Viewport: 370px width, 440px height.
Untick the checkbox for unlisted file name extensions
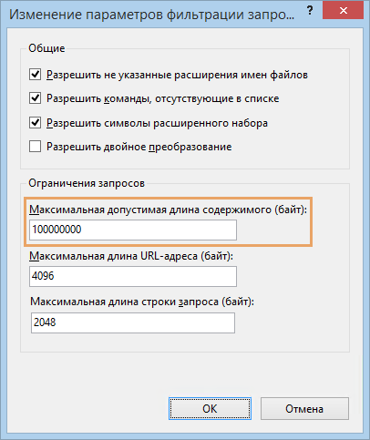click(x=36, y=75)
